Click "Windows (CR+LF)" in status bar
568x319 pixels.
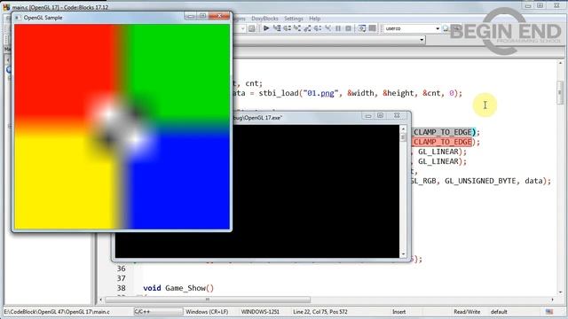[x=207, y=311]
